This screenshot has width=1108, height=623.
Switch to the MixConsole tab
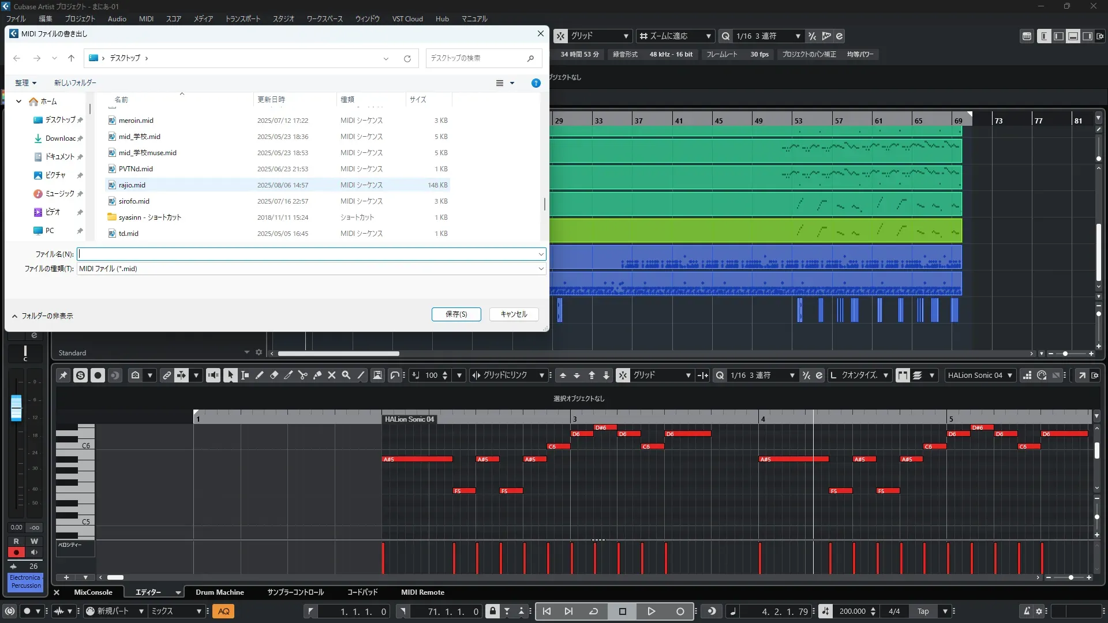point(93,592)
